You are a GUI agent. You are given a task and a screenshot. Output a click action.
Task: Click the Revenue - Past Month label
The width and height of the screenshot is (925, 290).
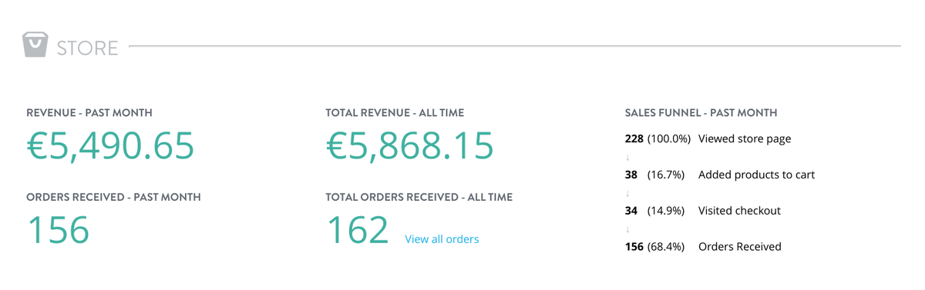pos(89,112)
